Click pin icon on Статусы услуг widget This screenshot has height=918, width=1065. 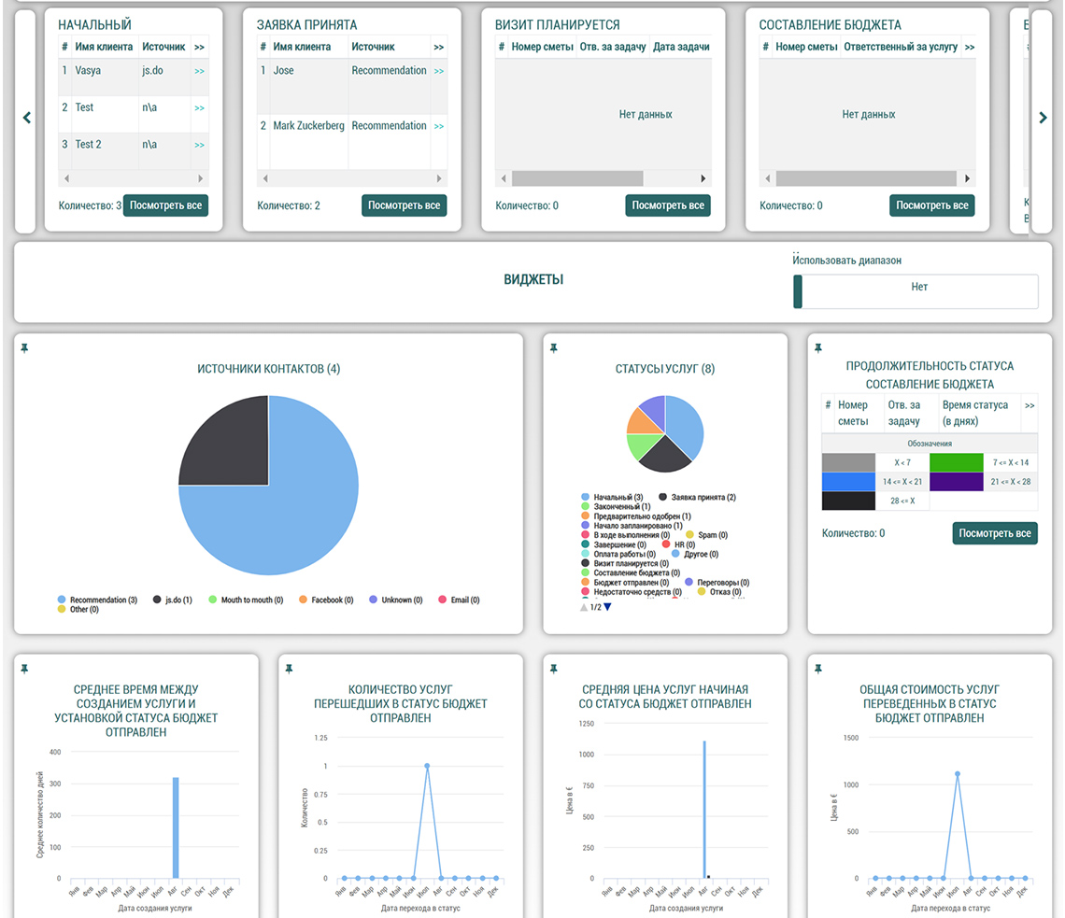click(x=554, y=348)
